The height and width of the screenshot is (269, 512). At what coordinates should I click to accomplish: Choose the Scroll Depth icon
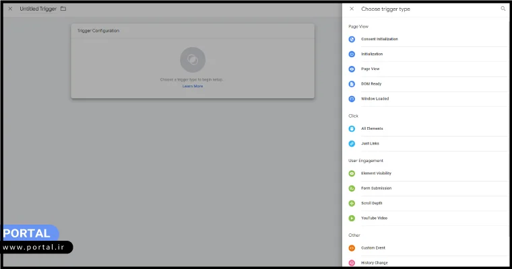pyautogui.click(x=352, y=203)
